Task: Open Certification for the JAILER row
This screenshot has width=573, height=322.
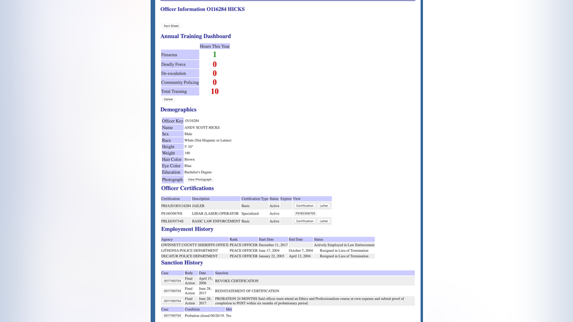Action: [305, 206]
